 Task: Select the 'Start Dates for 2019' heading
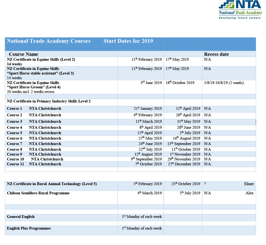click(128, 41)
